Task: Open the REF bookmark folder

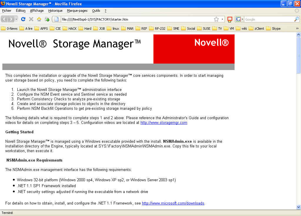Action: (141, 29)
